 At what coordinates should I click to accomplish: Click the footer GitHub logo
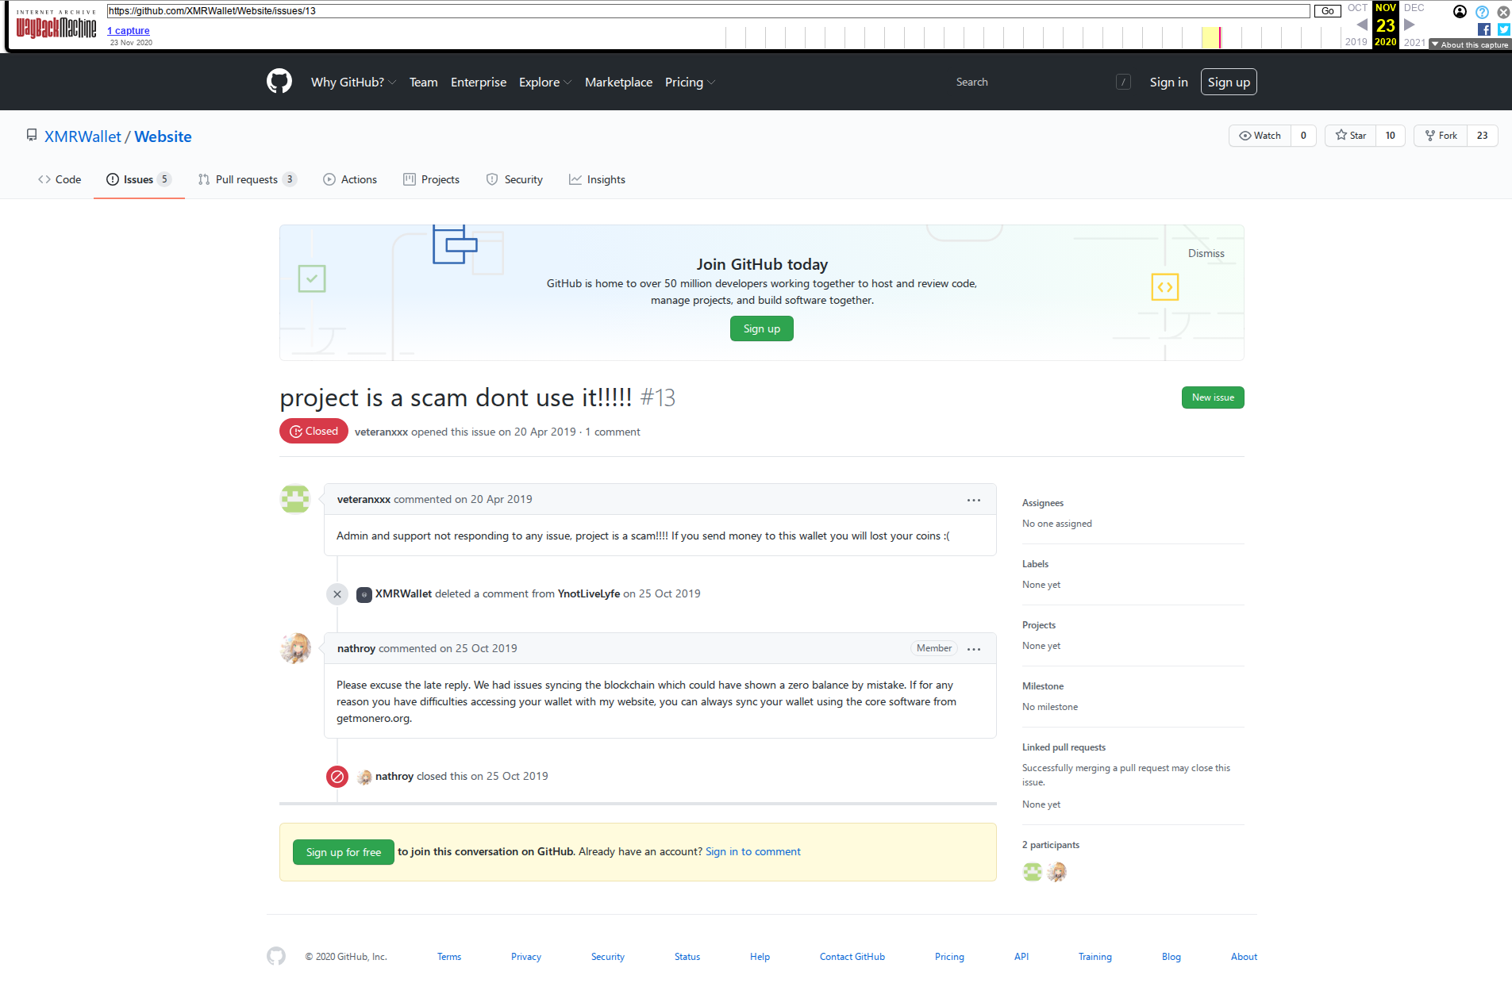pos(276,956)
